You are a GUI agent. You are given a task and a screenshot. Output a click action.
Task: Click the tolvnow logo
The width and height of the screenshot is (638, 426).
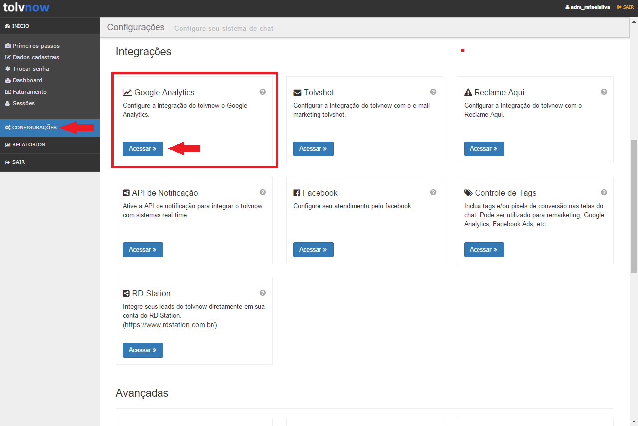point(26,7)
